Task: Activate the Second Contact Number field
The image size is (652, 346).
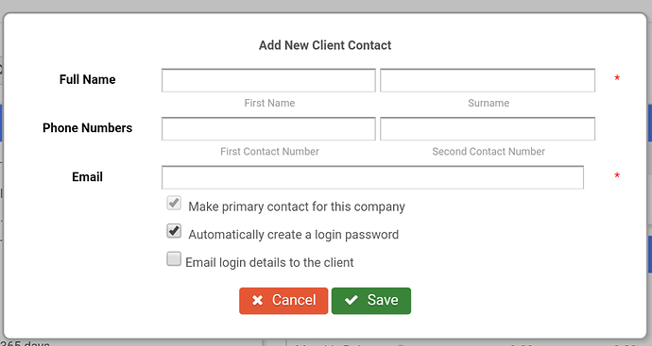Action: 488,128
